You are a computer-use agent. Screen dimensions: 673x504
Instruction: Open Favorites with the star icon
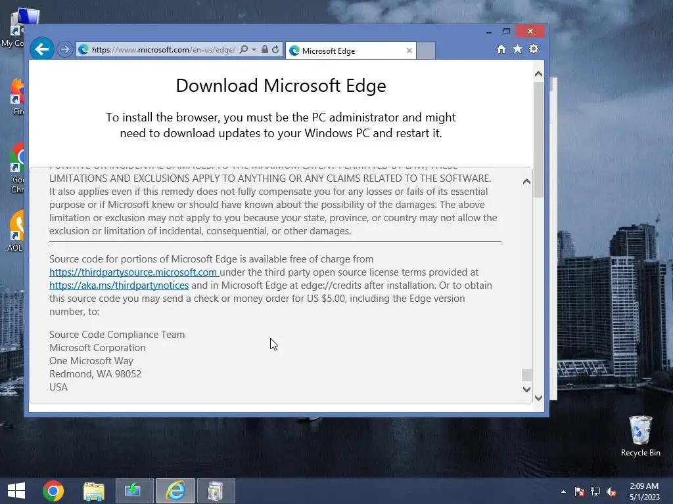pos(518,49)
